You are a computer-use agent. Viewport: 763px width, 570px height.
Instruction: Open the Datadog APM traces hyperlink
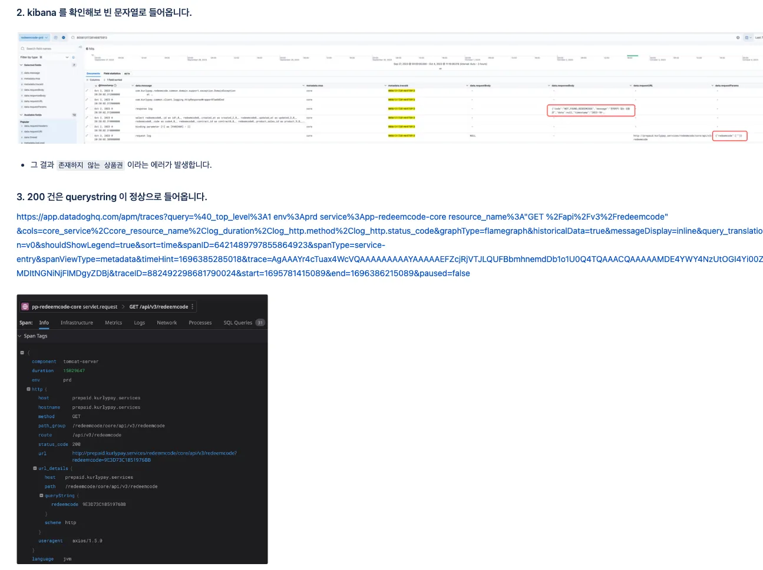pyautogui.click(x=389, y=245)
